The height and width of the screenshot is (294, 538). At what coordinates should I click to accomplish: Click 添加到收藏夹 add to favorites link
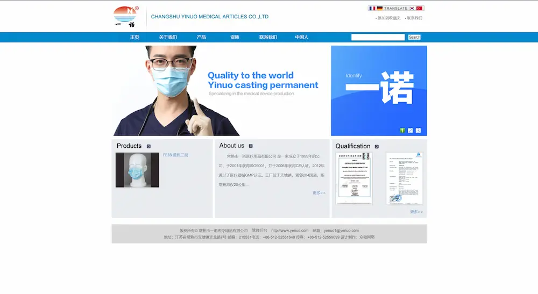[x=389, y=18]
